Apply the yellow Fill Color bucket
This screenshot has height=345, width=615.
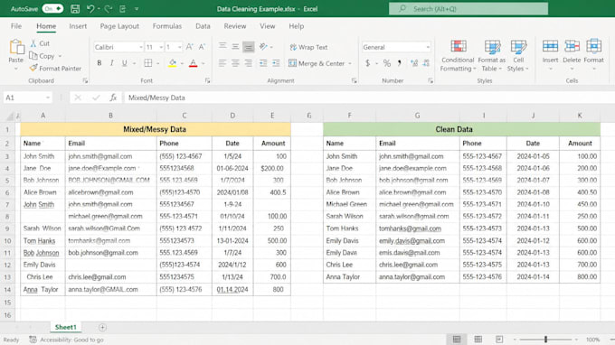click(172, 63)
